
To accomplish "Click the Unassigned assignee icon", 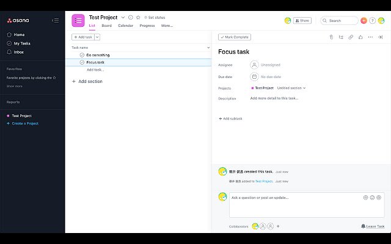I will point(254,65).
